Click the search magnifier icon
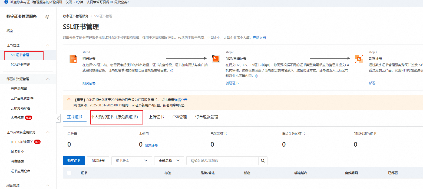The height and width of the screenshot is (189, 423). tap(263, 161)
